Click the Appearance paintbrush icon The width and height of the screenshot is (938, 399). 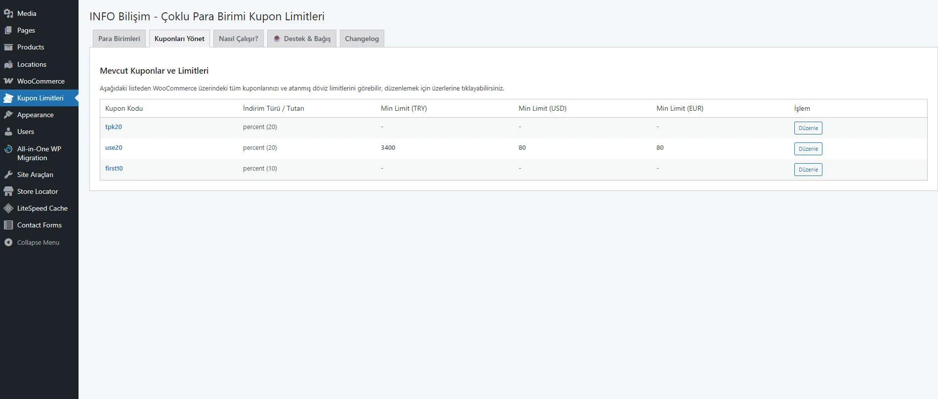[x=8, y=115]
